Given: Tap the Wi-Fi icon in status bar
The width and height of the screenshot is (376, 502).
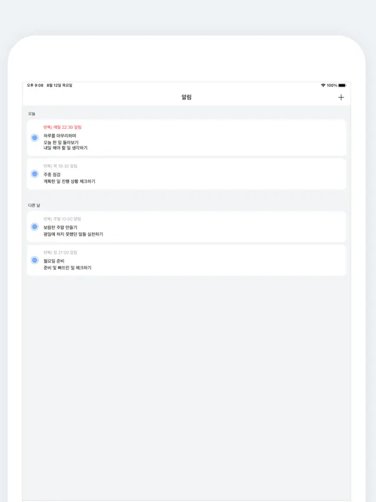Looking at the screenshot, I should 323,85.
